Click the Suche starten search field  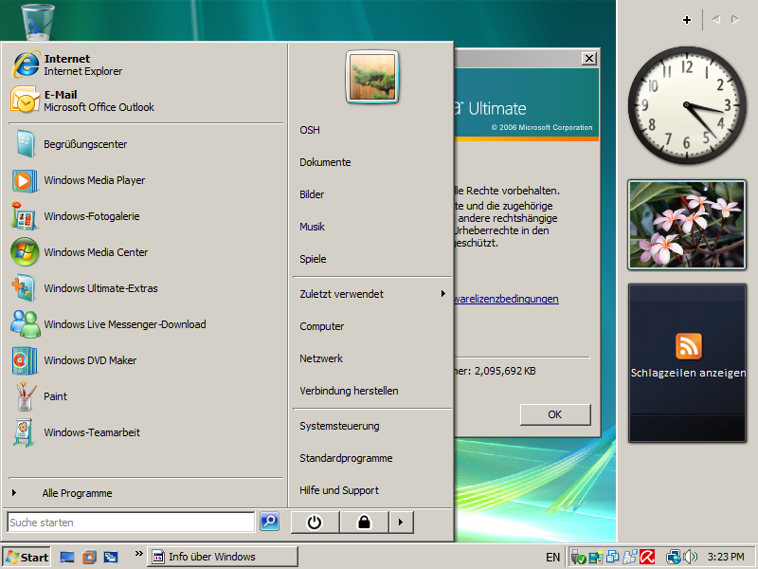pos(130,523)
